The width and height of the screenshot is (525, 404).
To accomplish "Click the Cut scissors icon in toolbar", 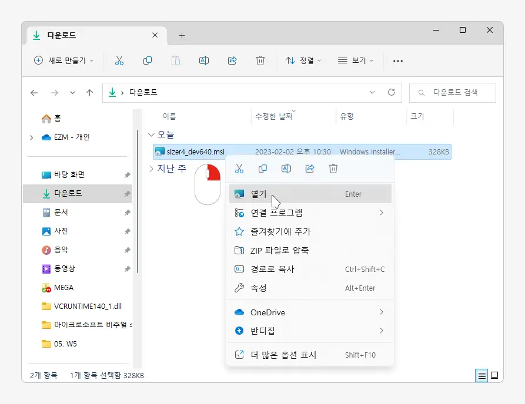I will click(x=119, y=60).
